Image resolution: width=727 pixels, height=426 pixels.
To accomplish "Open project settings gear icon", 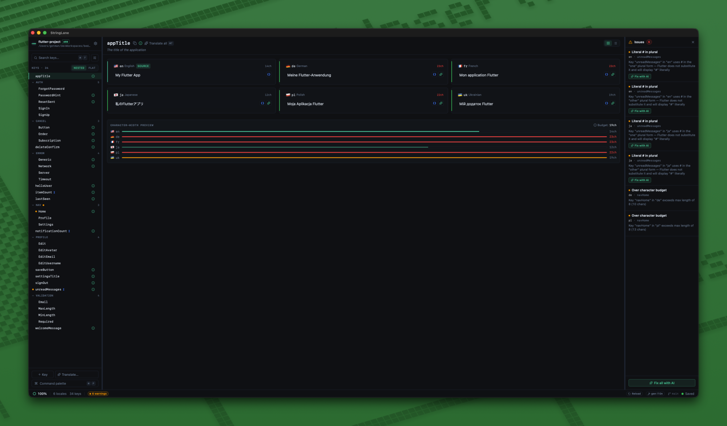I will point(96,43).
